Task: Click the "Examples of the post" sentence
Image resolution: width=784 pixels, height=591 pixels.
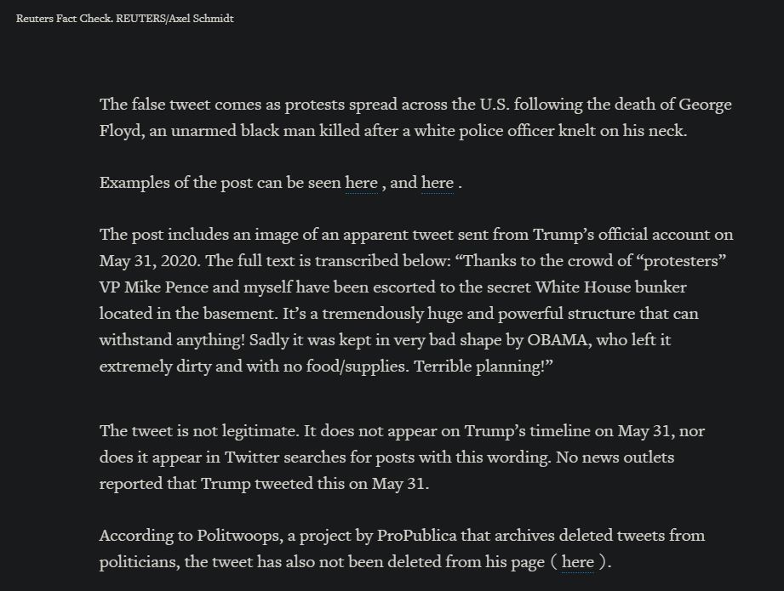Action: pos(281,183)
